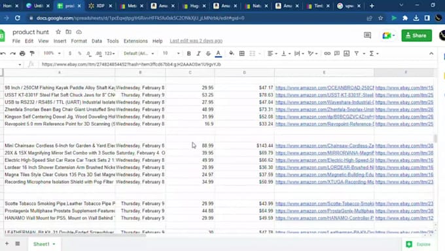
Task: Open text rotation dropdown
Action: [312, 54]
